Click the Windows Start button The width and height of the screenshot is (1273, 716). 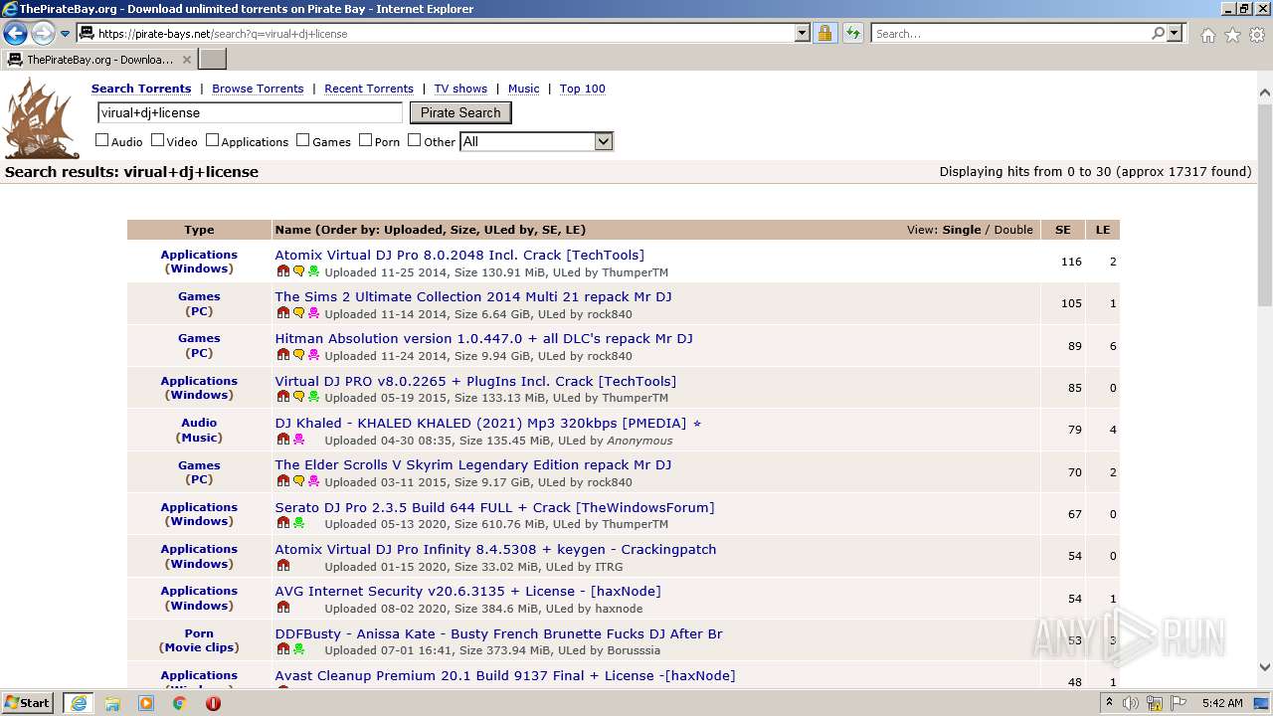(28, 703)
